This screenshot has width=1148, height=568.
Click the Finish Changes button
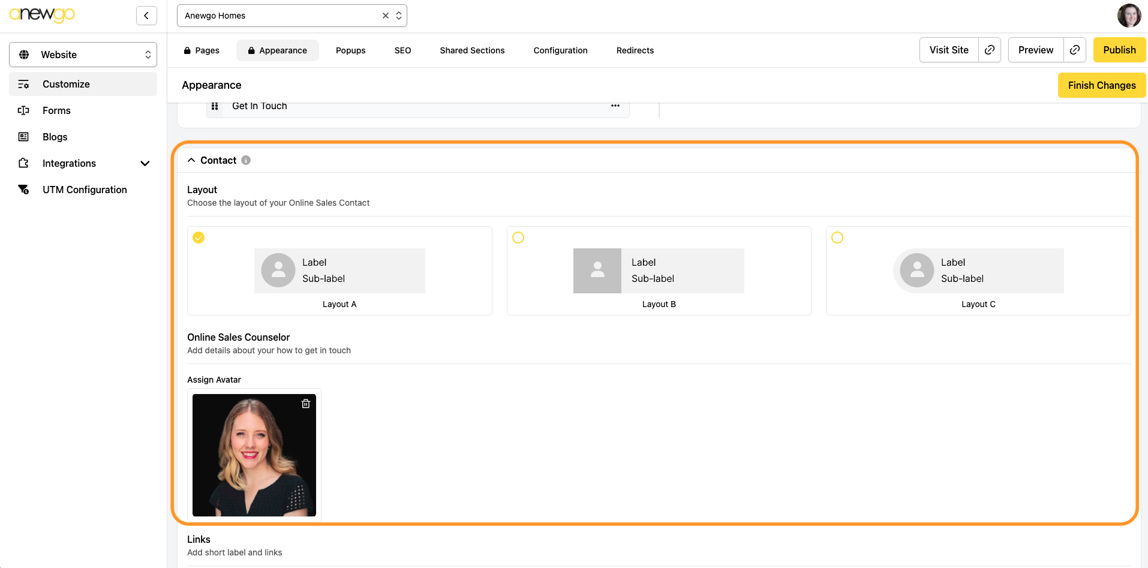pyautogui.click(x=1101, y=85)
